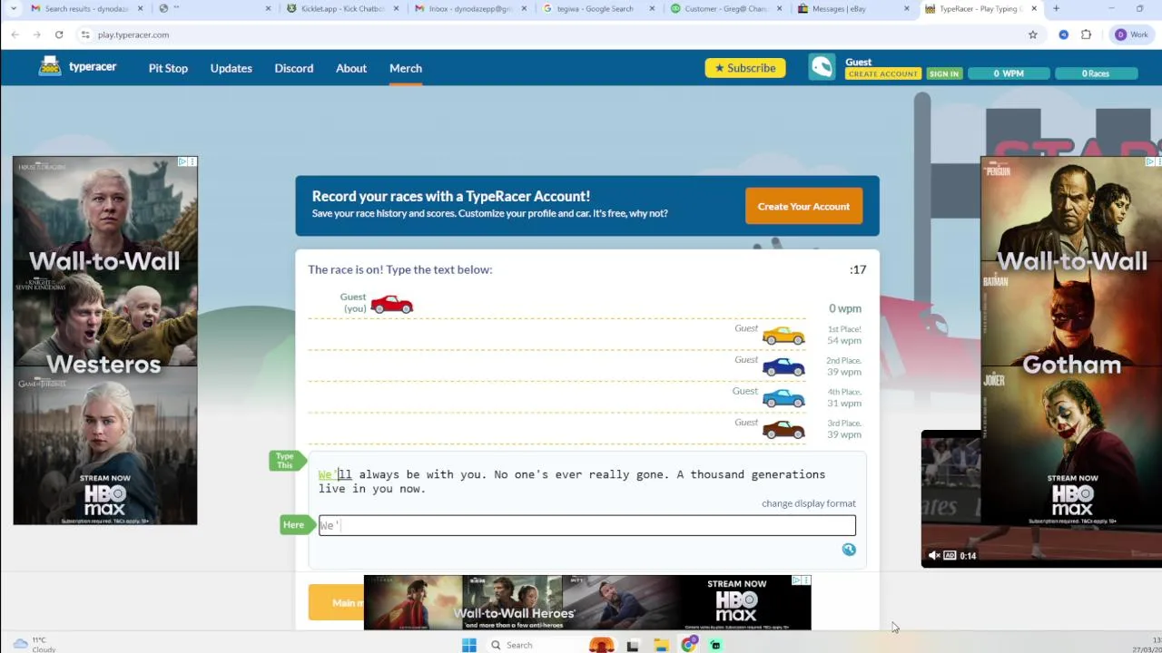
Task: Click the guest avatar helmet icon
Action: [822, 68]
